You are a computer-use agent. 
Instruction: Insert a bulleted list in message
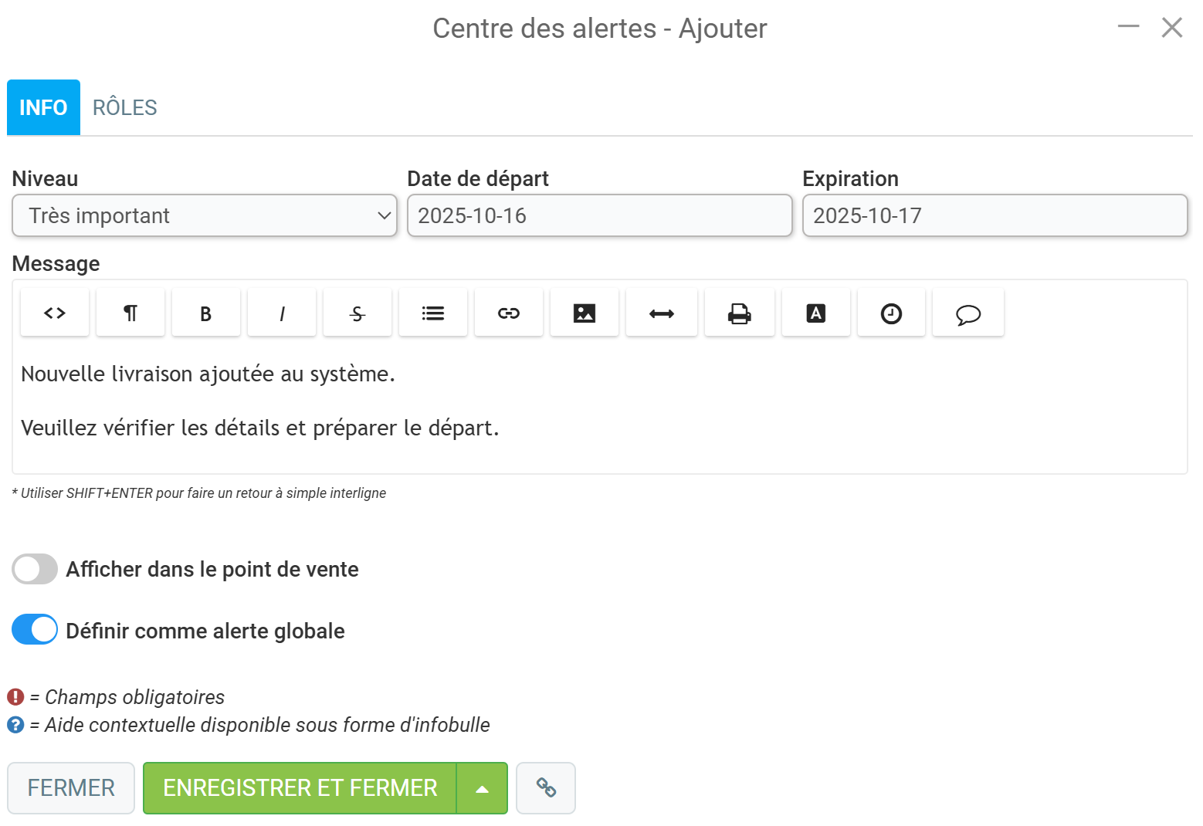[x=433, y=313]
